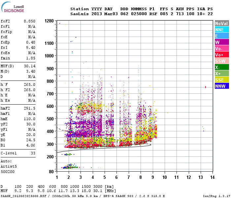Select the W purple legend swatch
Viewport: 231px width, 198px height.
(x=222, y=42)
